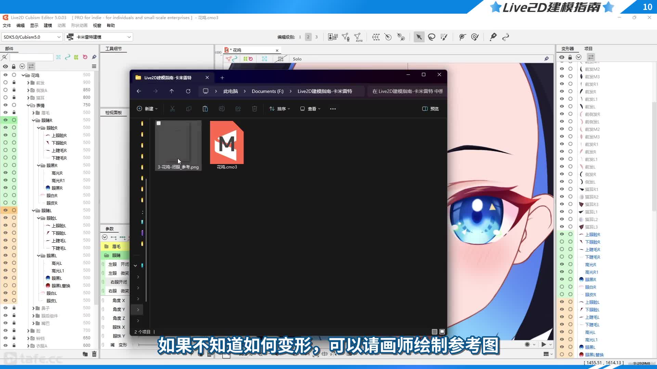Viewport: 657px width, 369px height.
Task: Add a new File Explorer tab
Action: click(x=222, y=78)
